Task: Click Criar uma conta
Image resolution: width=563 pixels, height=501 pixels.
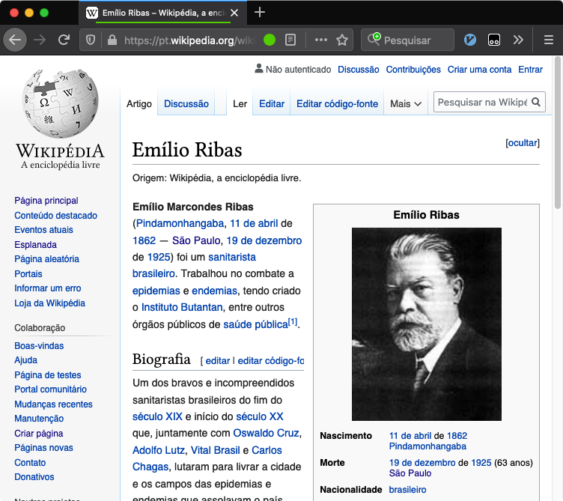Action: click(479, 70)
